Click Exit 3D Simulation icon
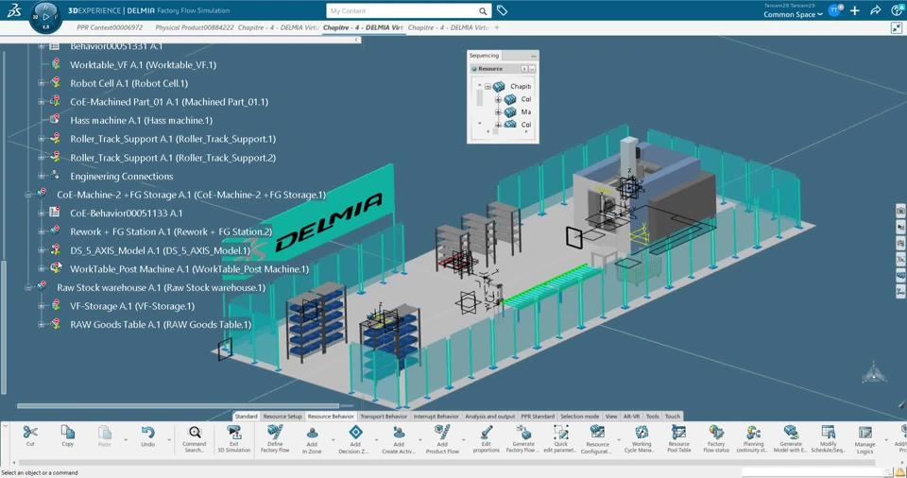907x478 pixels. (x=233, y=433)
